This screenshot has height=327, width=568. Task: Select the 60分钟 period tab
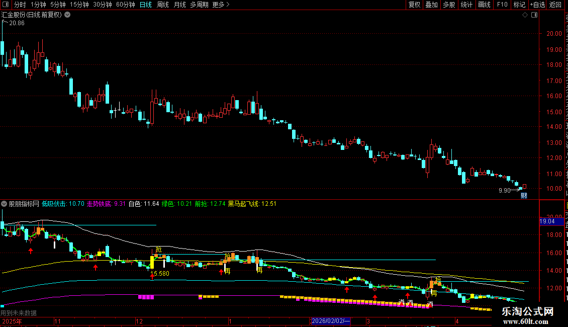pyautogui.click(x=126, y=5)
